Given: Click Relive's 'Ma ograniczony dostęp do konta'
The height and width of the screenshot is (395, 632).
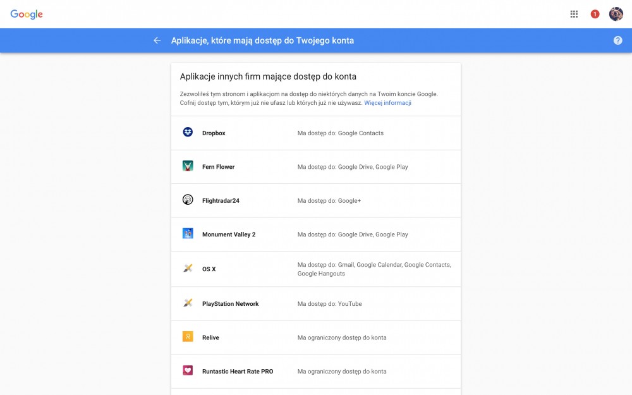Looking at the screenshot, I should pyautogui.click(x=342, y=337).
